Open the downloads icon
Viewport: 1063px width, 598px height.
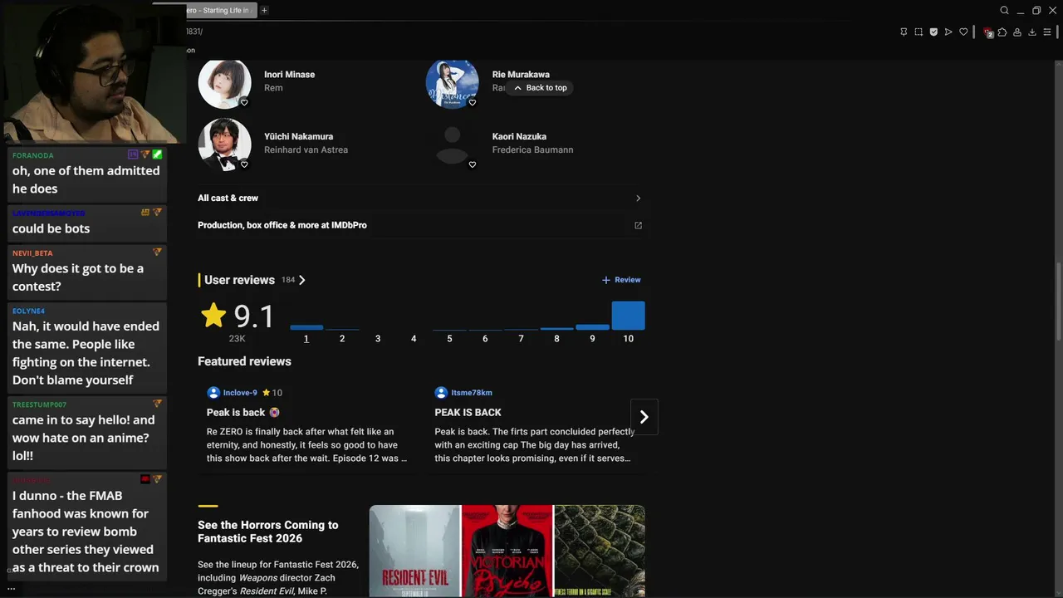(1032, 32)
